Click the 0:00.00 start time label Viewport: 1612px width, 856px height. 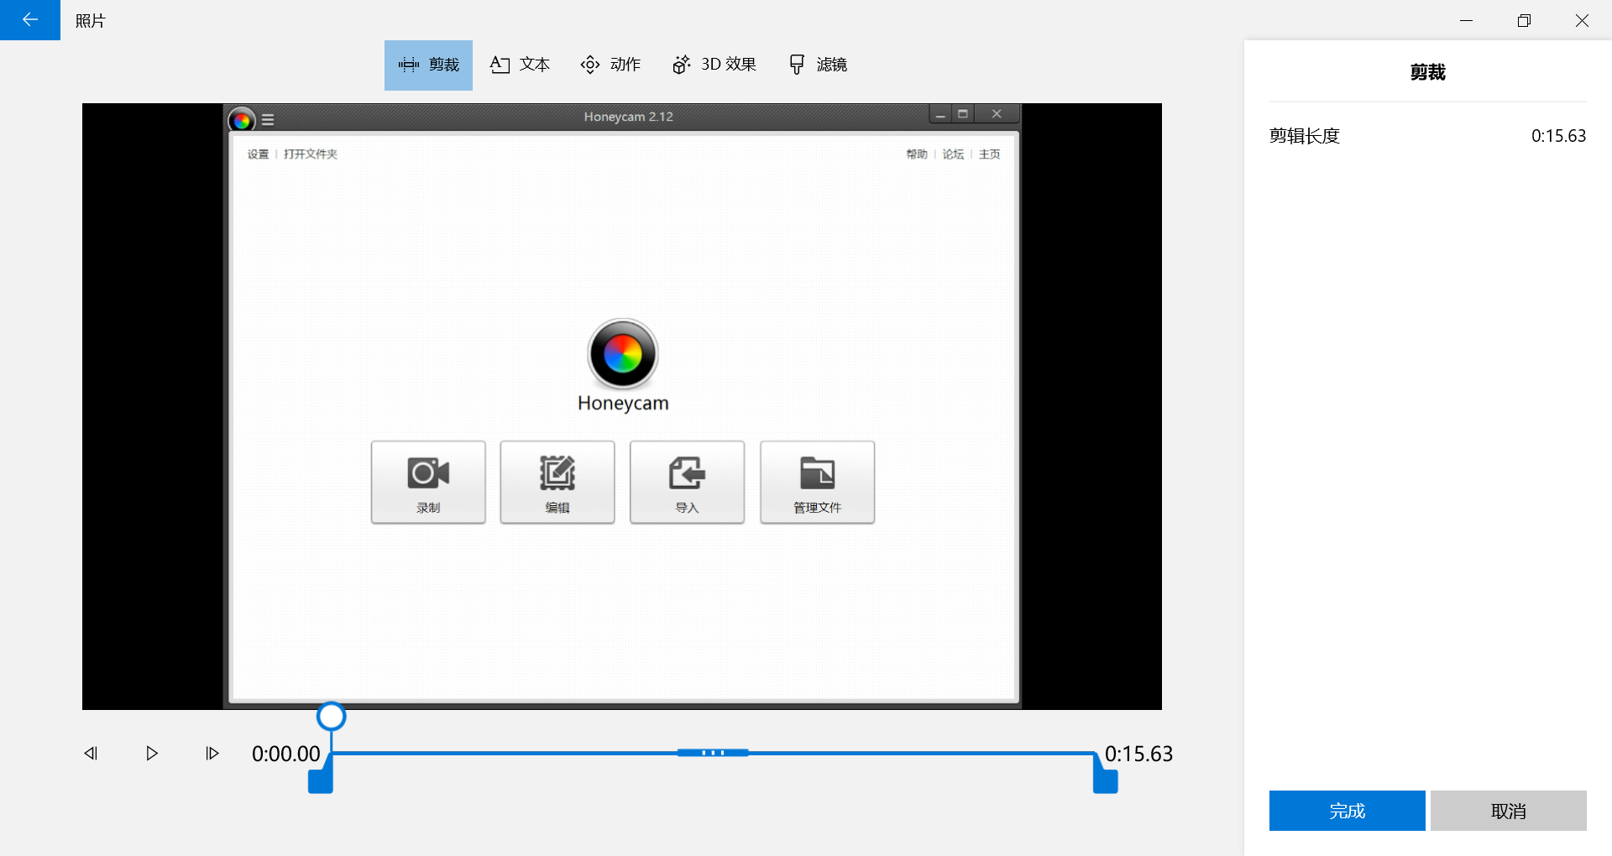[286, 754]
